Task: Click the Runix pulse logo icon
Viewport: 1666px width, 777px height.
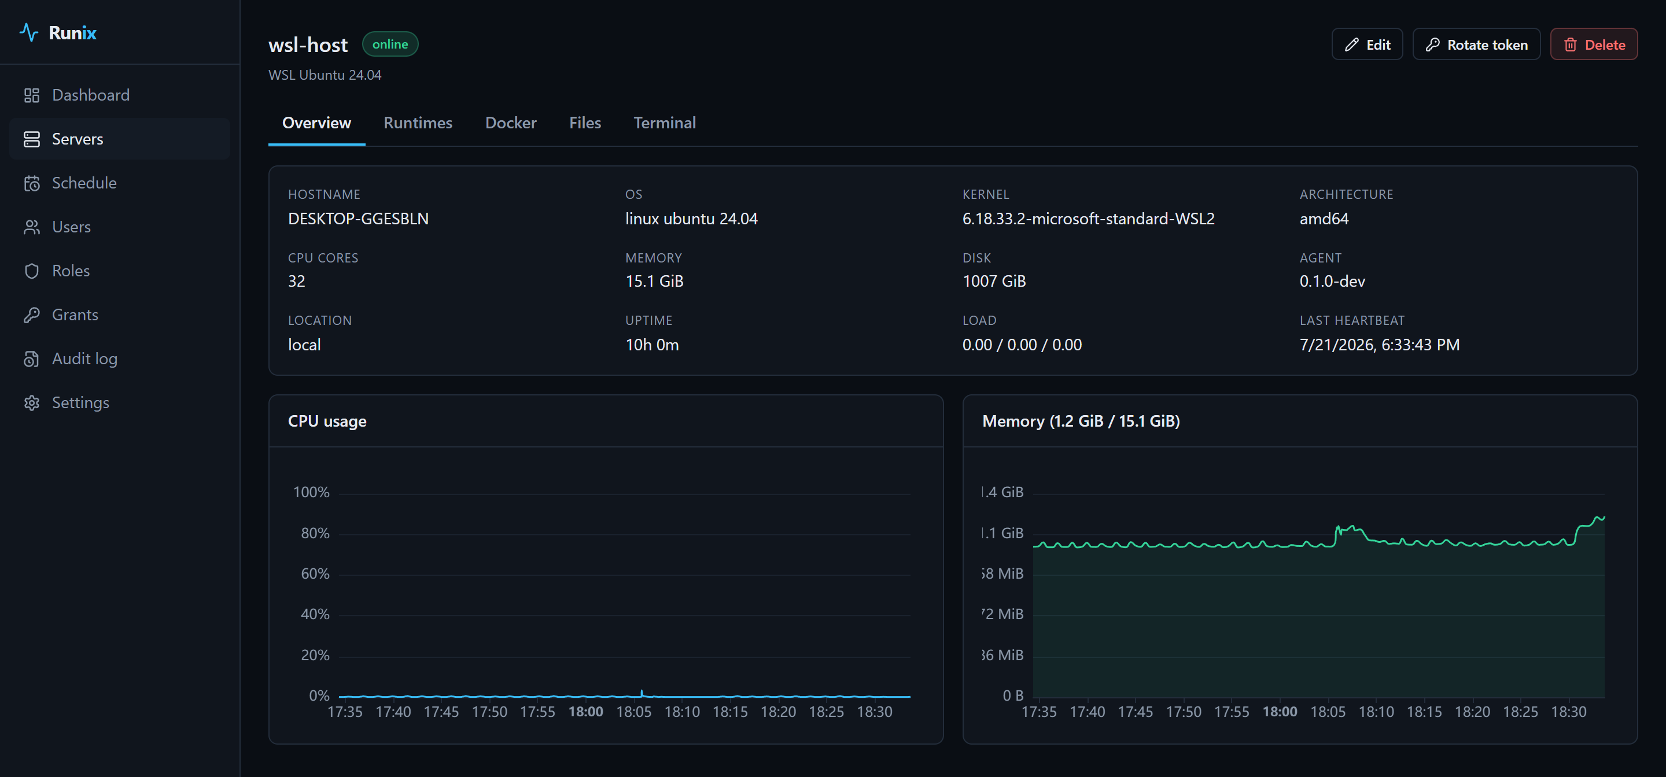Action: click(29, 32)
